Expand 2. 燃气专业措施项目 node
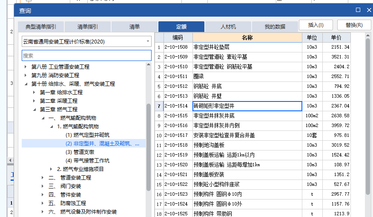Screen dimensions: 373x217 51,169
